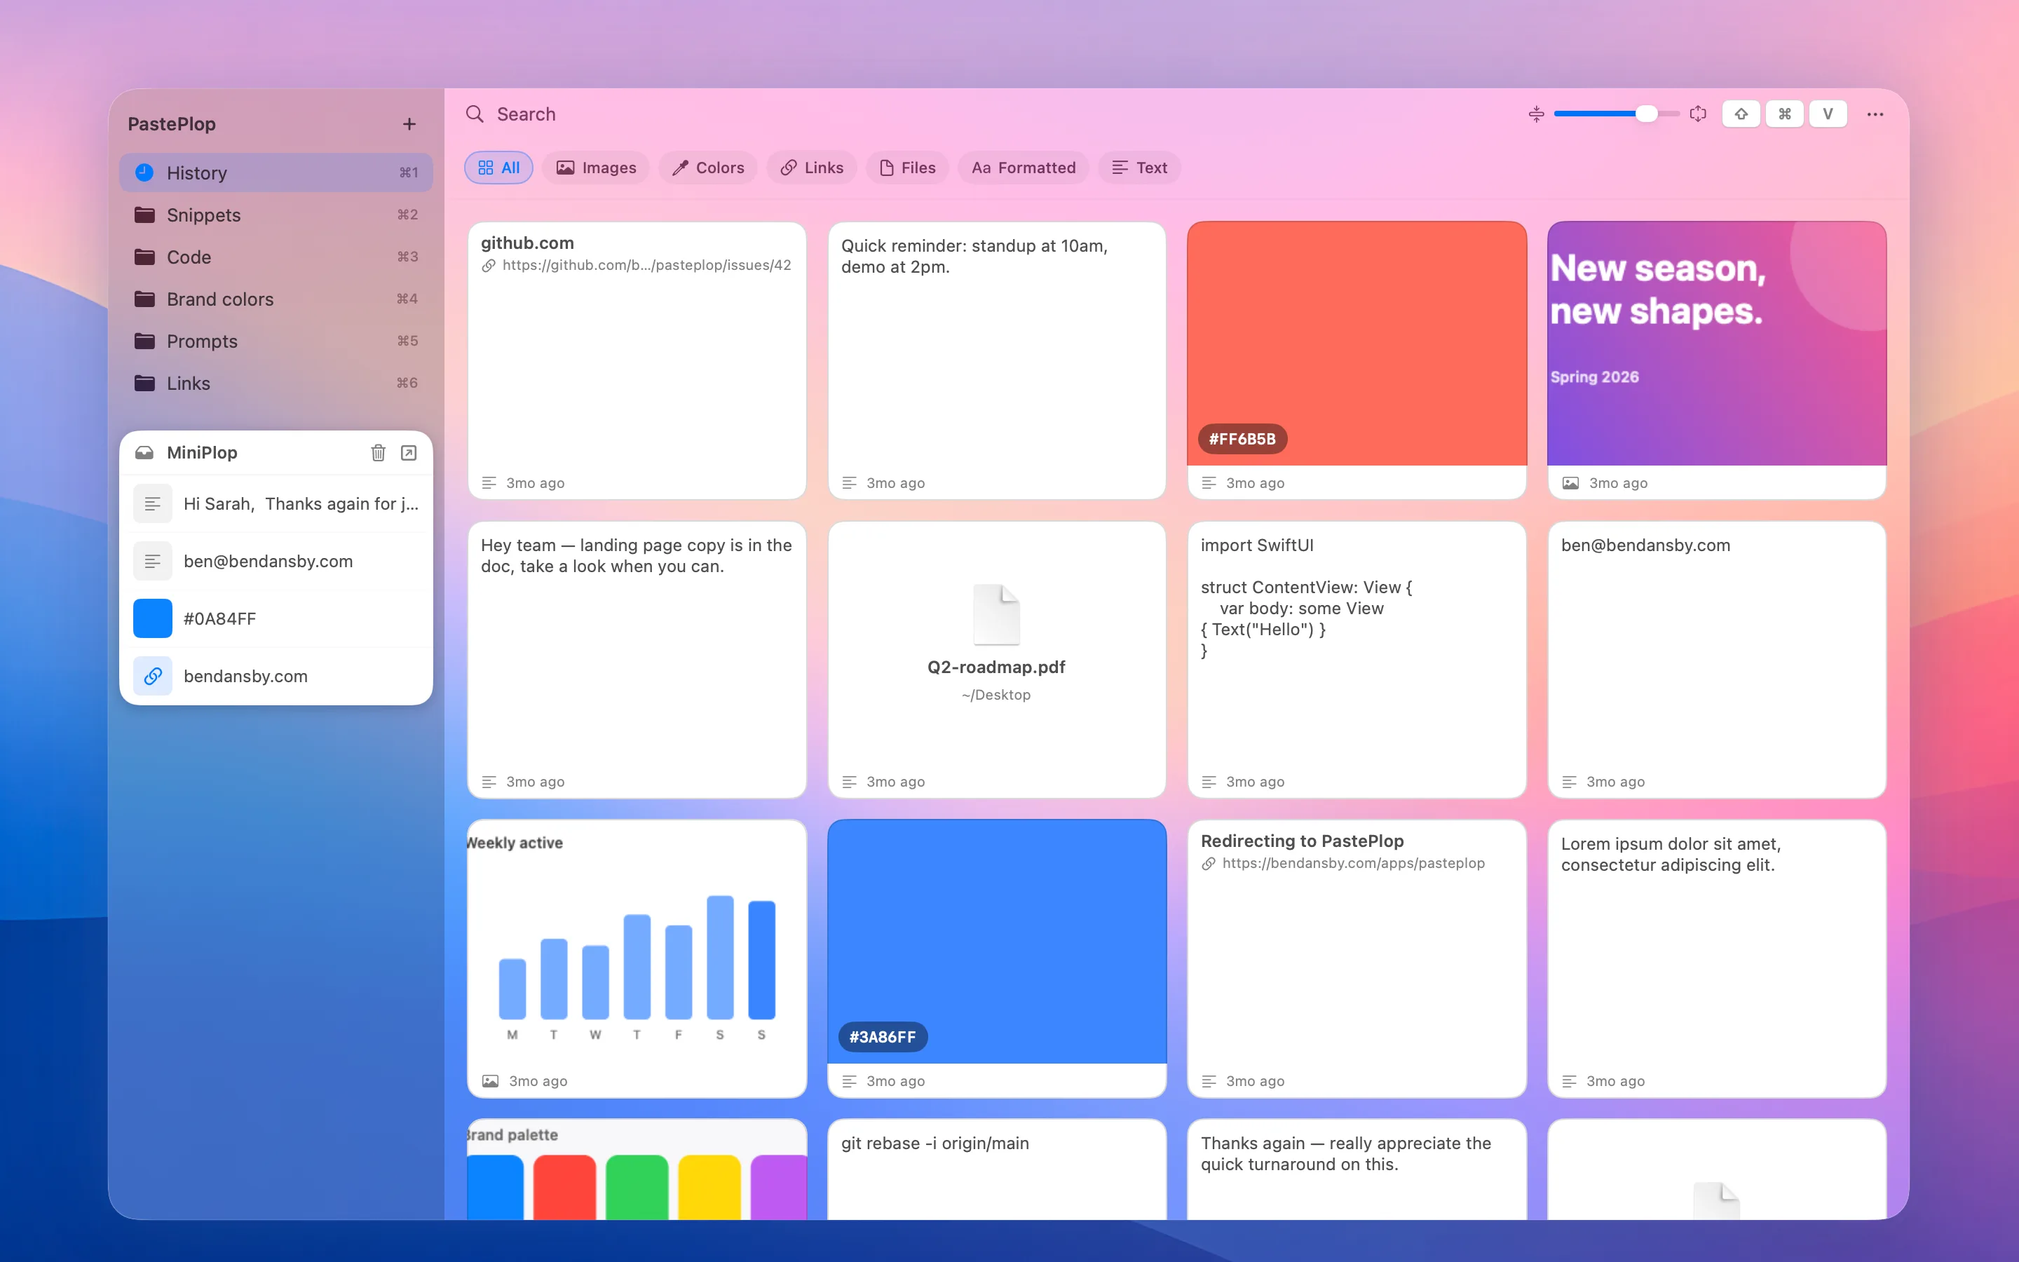Open the three-dots more menu
The height and width of the screenshot is (1262, 2019).
(x=1875, y=114)
